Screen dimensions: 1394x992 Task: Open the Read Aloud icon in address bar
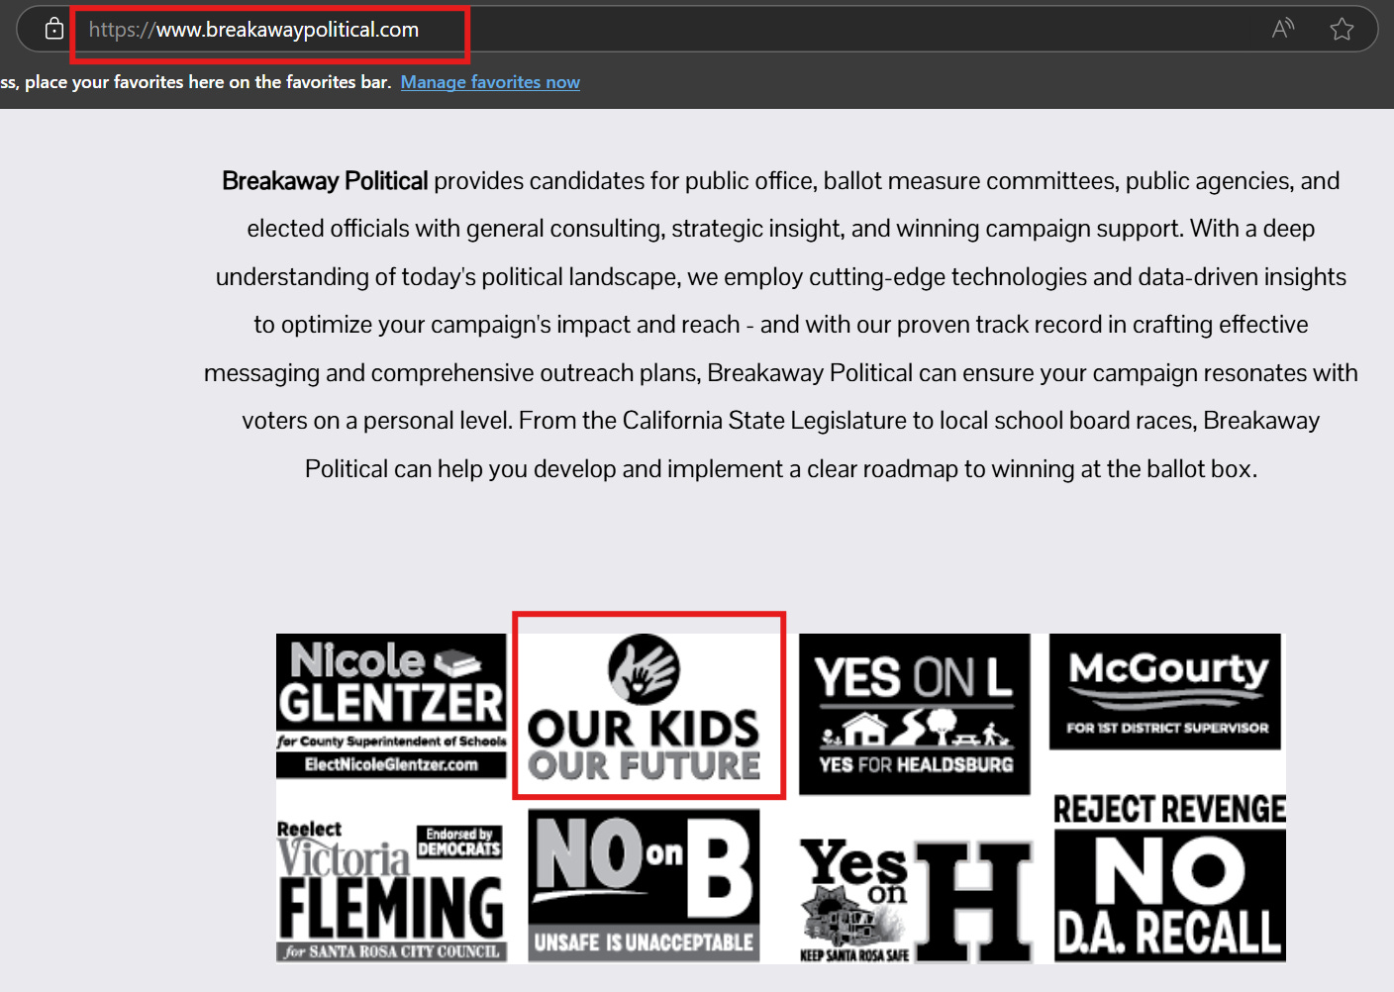[x=1283, y=29]
